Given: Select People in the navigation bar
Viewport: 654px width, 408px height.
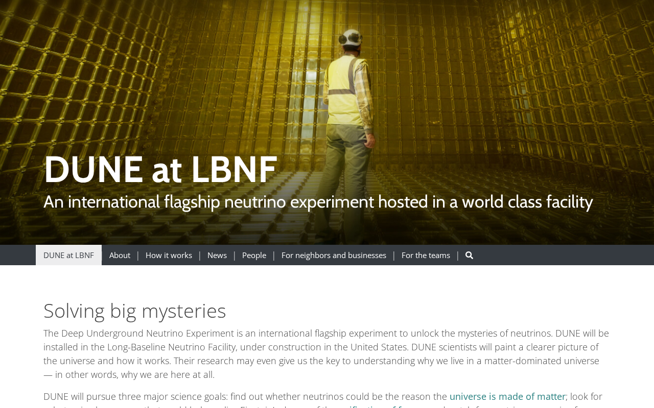Looking at the screenshot, I should [x=254, y=255].
